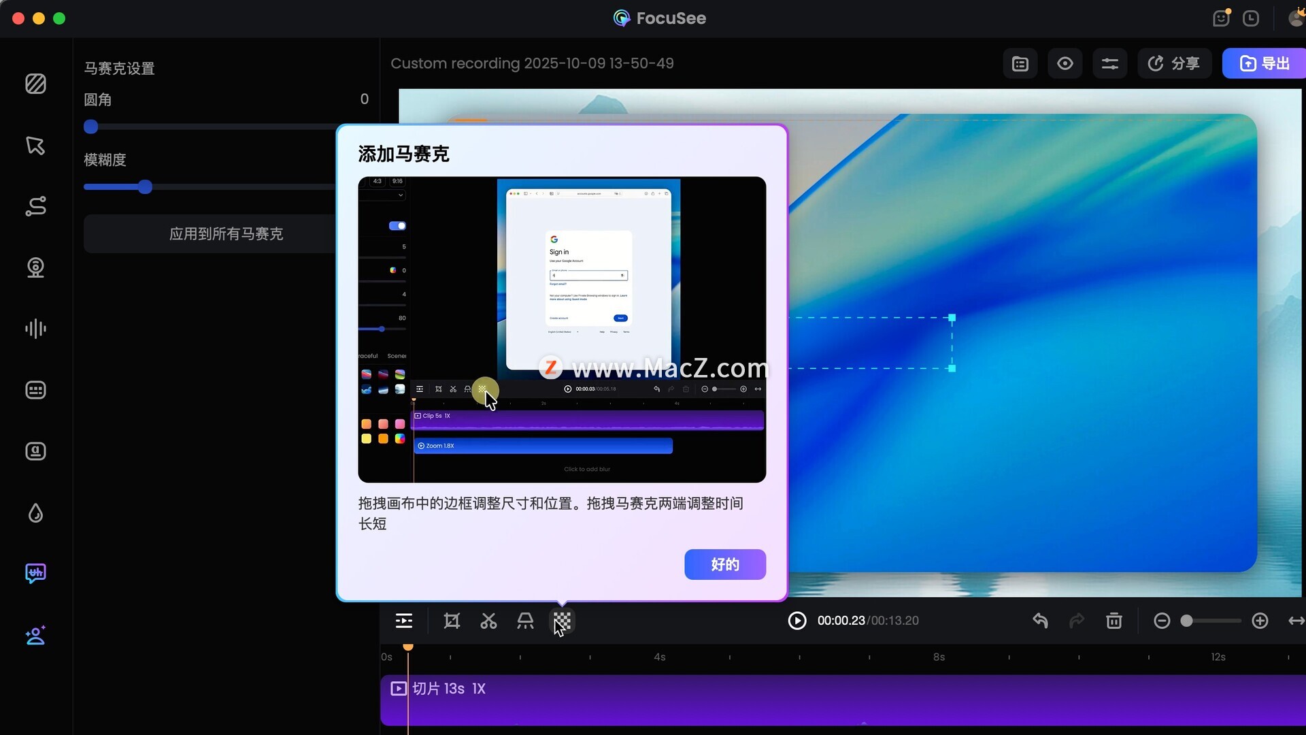Click the zoom in plus icon
The width and height of the screenshot is (1306, 735).
point(1260,621)
